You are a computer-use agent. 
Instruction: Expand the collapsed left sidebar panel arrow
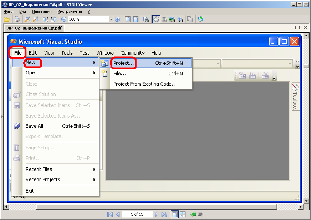[x=2, y=117]
